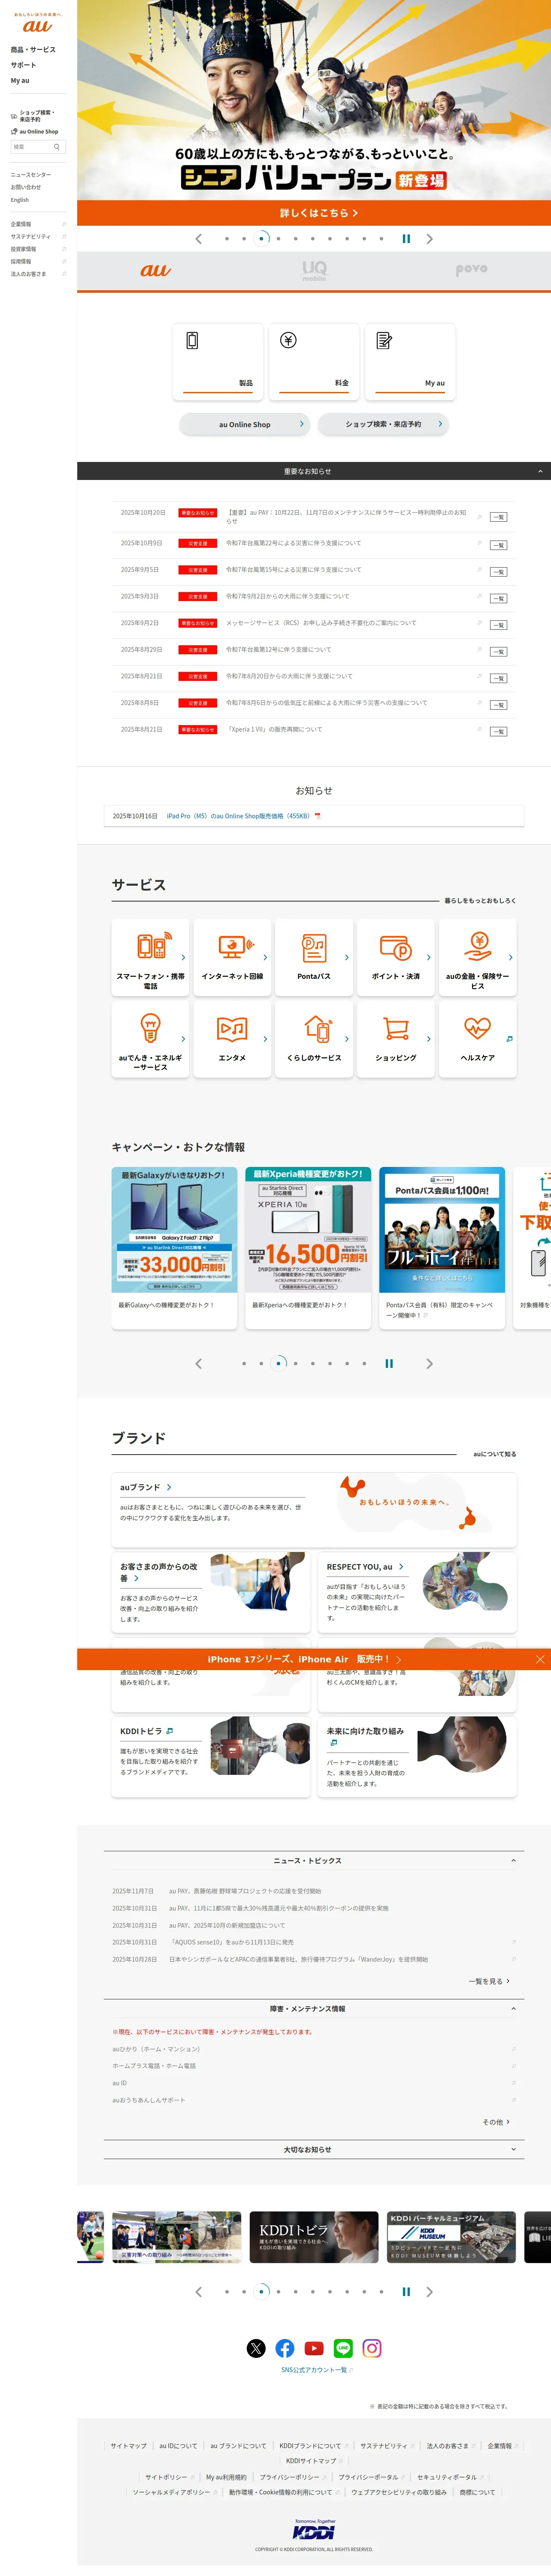Click ショップ検索・来店予約 pill button
This screenshot has width=551, height=2576.
coord(383,424)
